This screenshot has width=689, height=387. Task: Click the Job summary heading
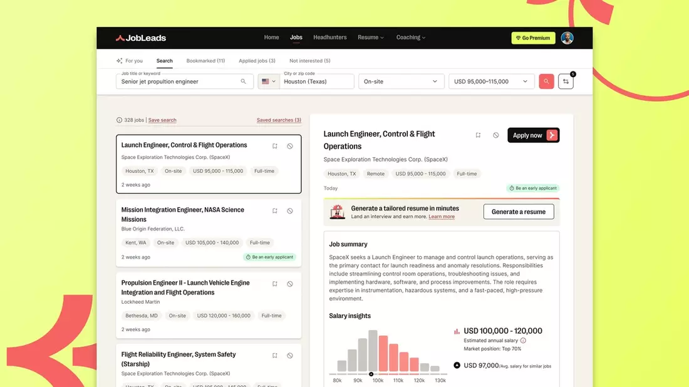[348, 244]
